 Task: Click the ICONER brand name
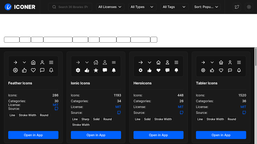pyautogui.click(x=25, y=7)
